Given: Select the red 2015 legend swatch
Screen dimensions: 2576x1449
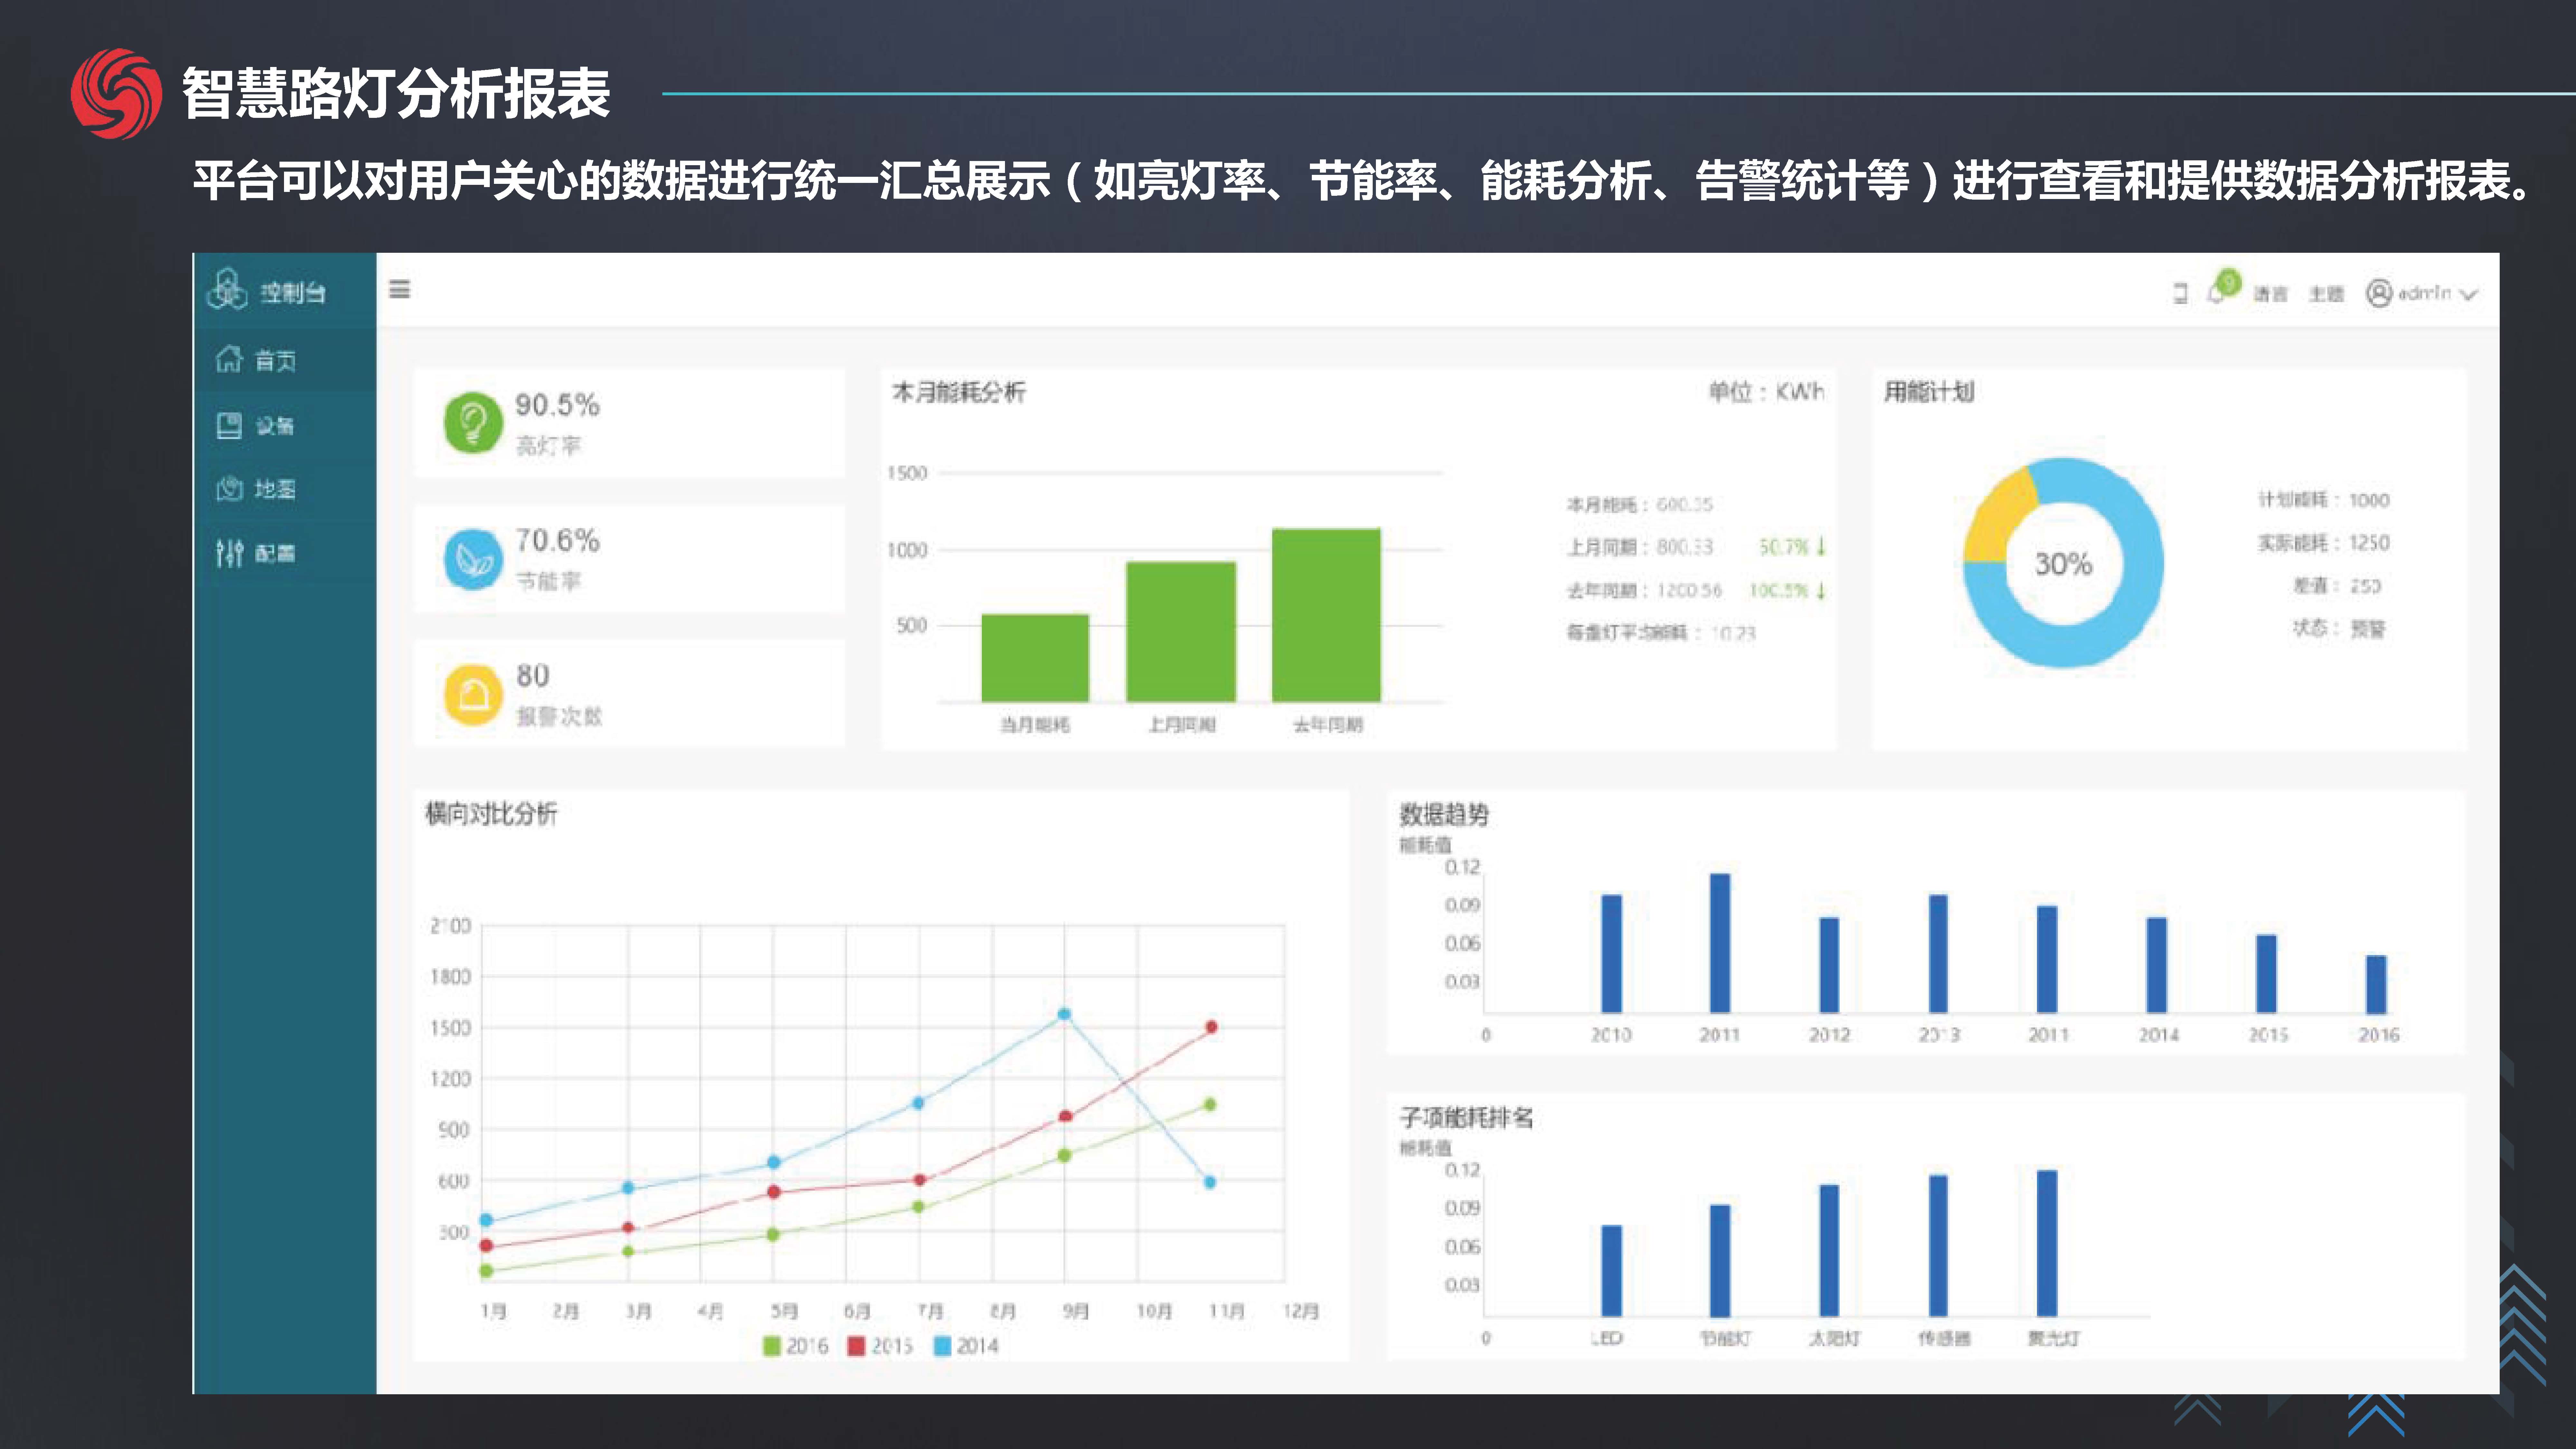Looking at the screenshot, I should click(856, 1346).
